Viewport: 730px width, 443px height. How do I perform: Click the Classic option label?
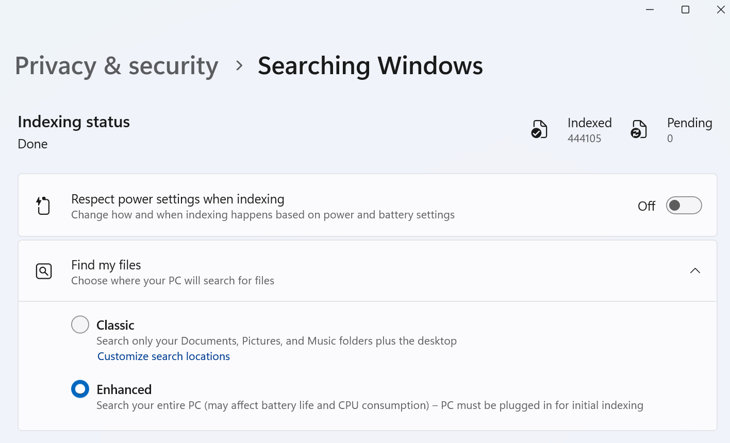[115, 325]
